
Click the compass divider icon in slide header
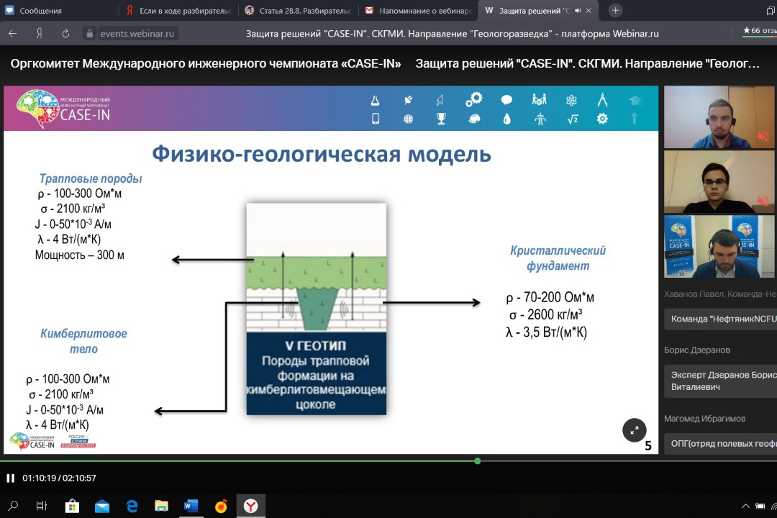602,99
